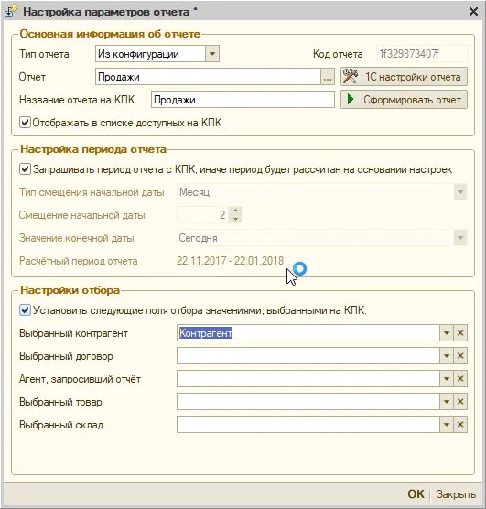486x509 pixels.
Task: Expand the Выбранный контрагент dropdown arrow
Action: point(447,333)
